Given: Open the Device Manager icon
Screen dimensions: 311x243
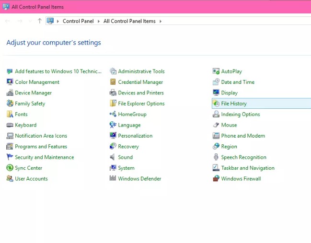Looking at the screenshot, I should pyautogui.click(x=10, y=93).
